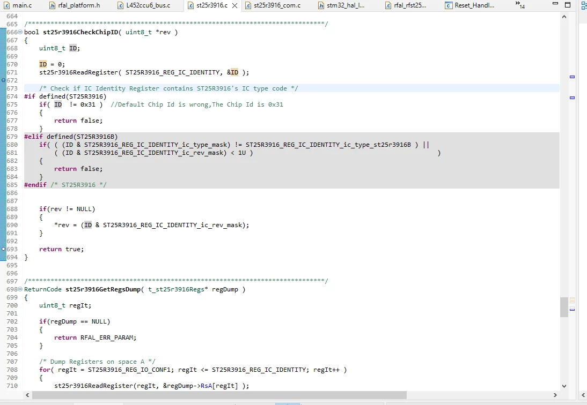Click the 'ID = 0;' statement
Screen dimensions: 587x405
(52, 64)
